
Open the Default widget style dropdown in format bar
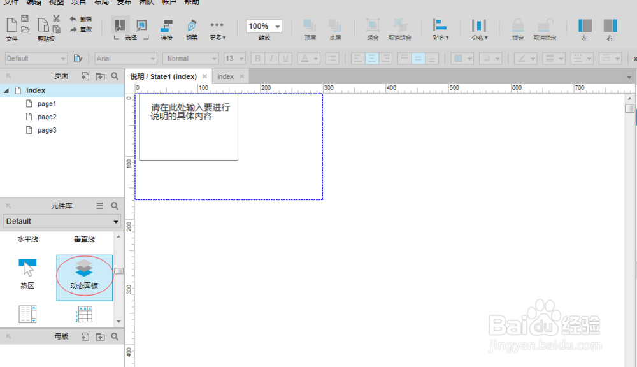point(36,59)
